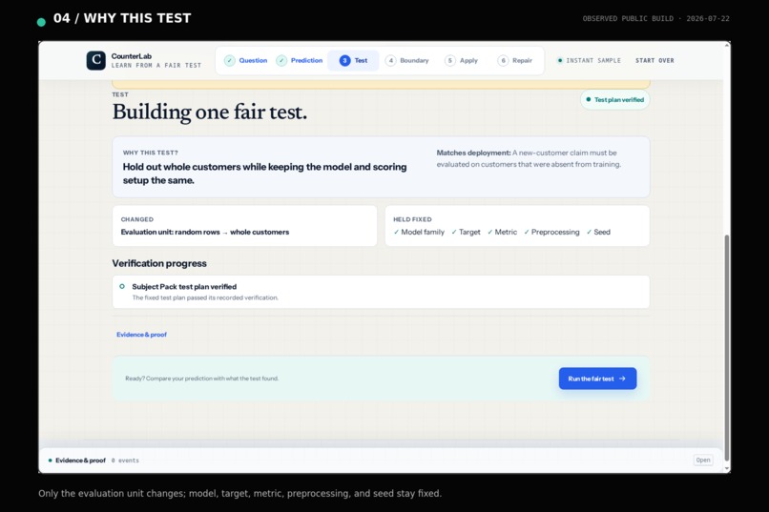Click the Test plan verified badge

[615, 99]
